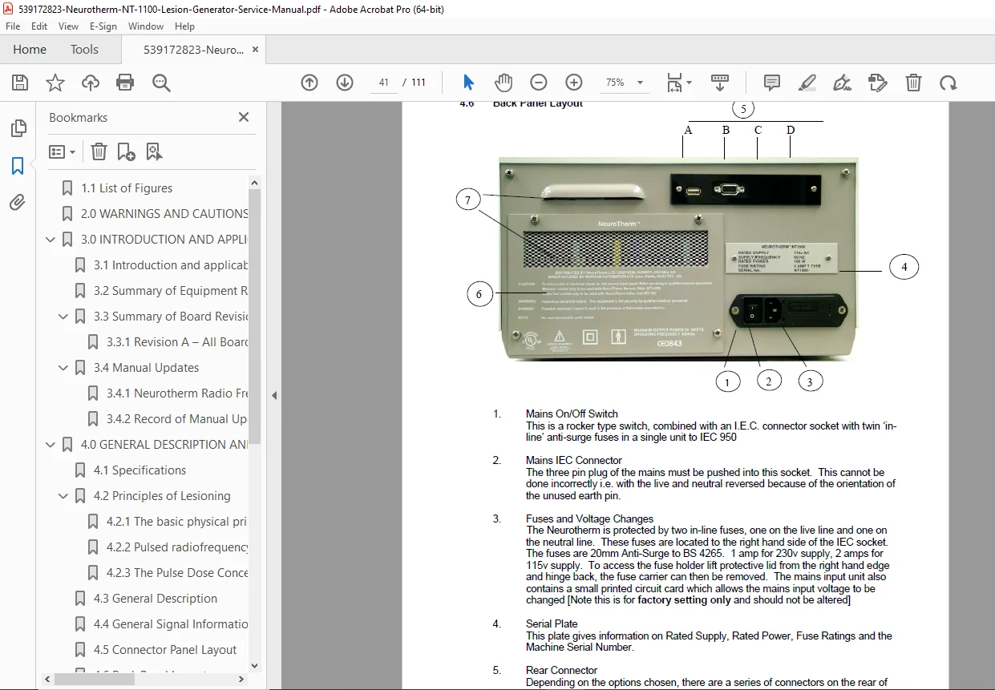
Task: Open Find text magnifier icon
Action: (x=161, y=83)
